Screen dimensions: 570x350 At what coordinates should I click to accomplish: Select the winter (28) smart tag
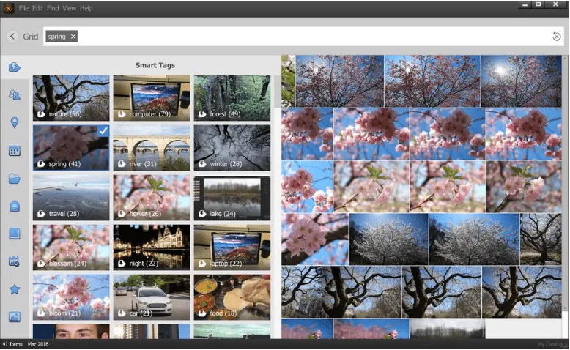(232, 147)
